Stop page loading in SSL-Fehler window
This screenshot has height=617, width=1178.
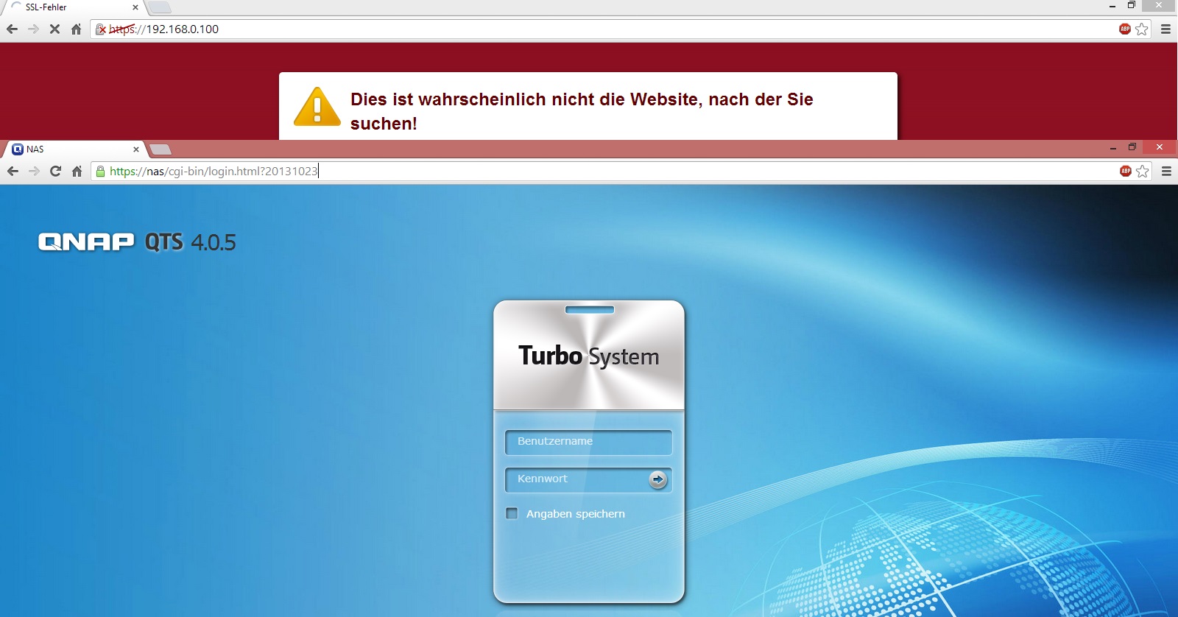pyautogui.click(x=54, y=29)
